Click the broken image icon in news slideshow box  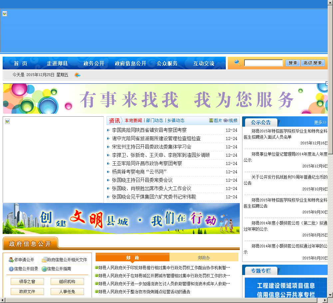tap(7, 121)
